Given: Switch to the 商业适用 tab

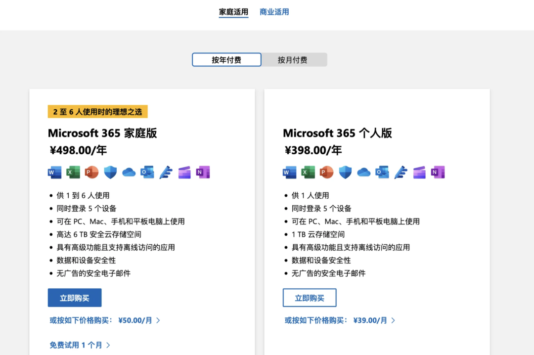Looking at the screenshot, I should click(274, 12).
